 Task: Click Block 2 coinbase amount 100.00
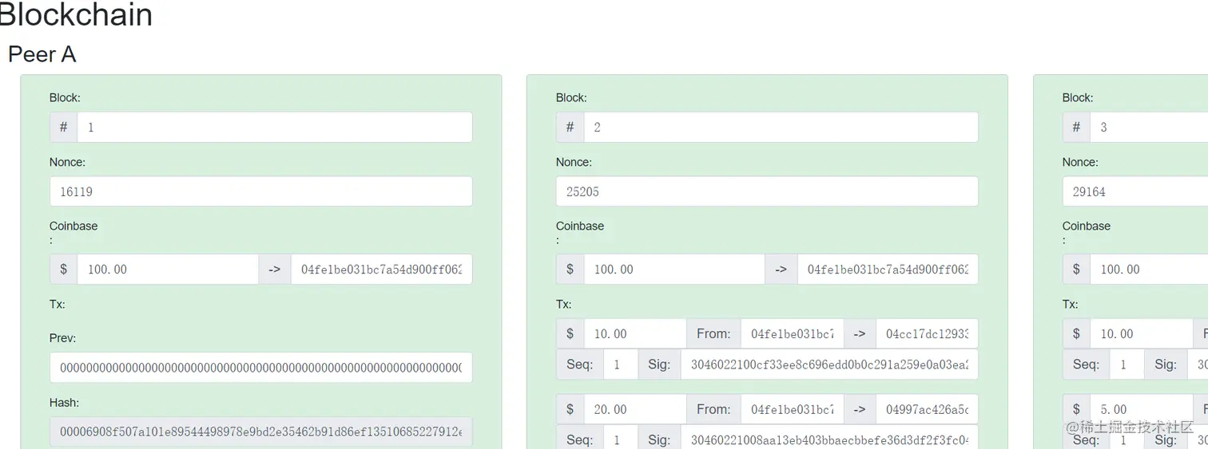(674, 269)
